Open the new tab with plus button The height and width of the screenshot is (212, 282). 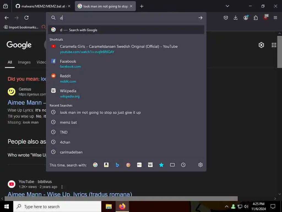(142, 6)
